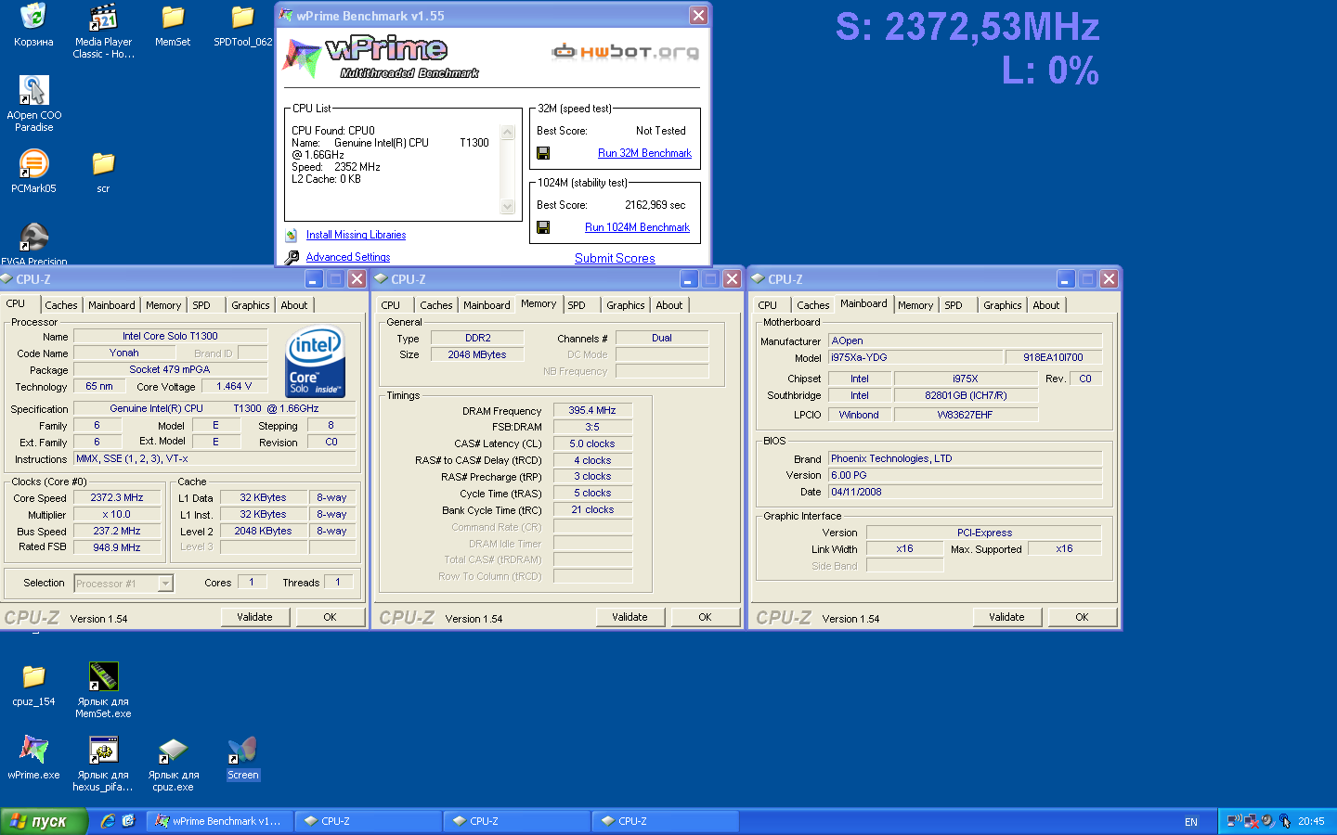Switch to Caches tab in left CPU-Z
The image size is (1337, 835).
[x=61, y=305]
